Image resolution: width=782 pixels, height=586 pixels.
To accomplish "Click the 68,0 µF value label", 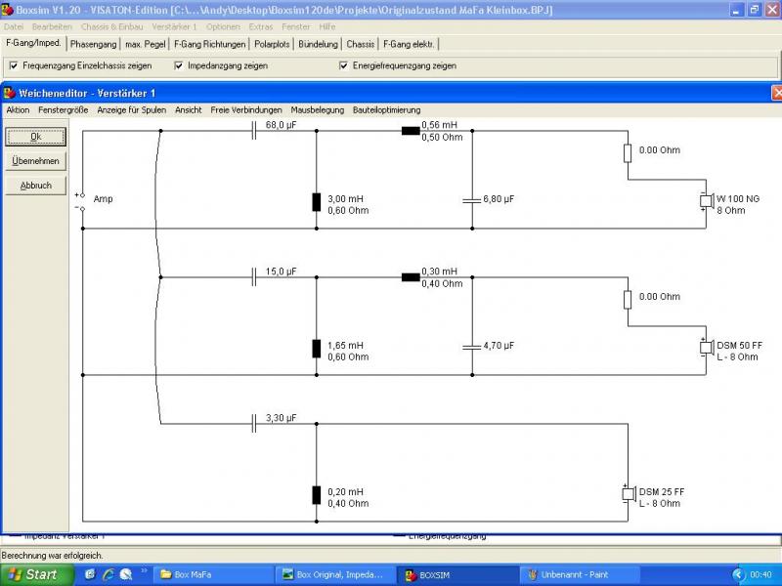I will [x=281, y=125].
